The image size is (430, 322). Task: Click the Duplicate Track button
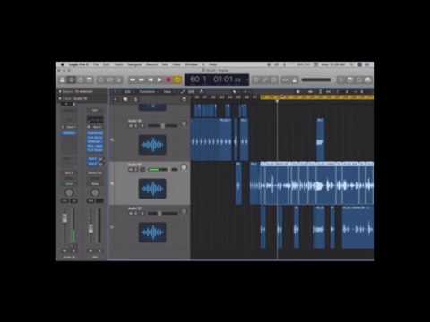[x=125, y=99]
